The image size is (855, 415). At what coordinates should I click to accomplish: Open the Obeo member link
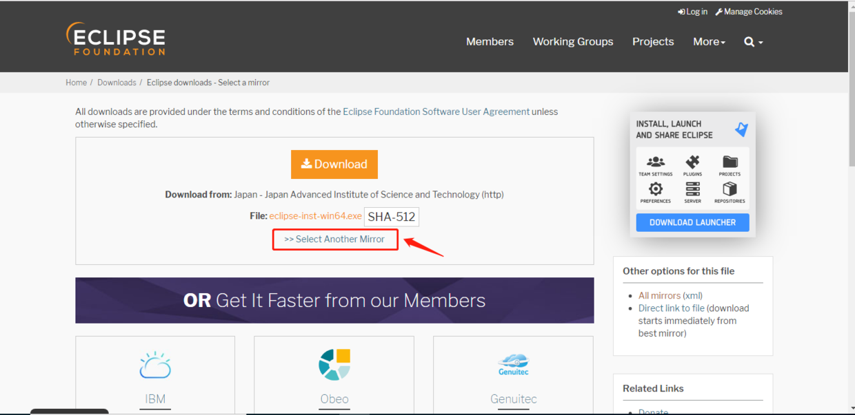point(334,399)
